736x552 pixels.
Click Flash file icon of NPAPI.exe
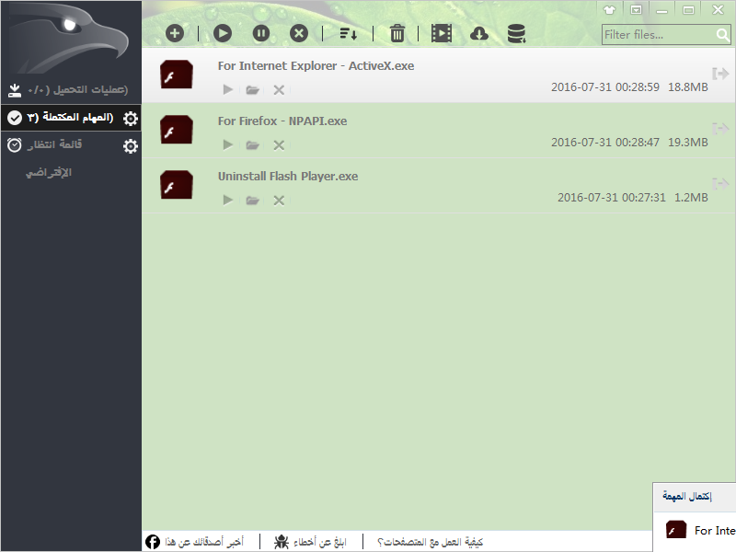177,130
